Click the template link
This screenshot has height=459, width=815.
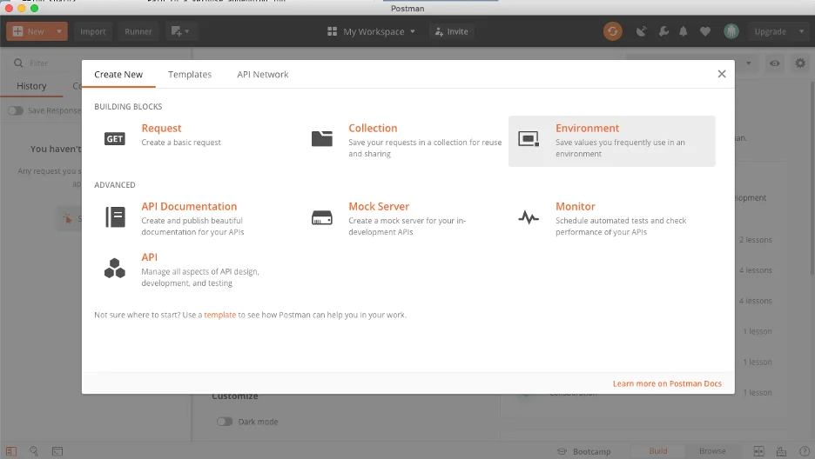220,315
